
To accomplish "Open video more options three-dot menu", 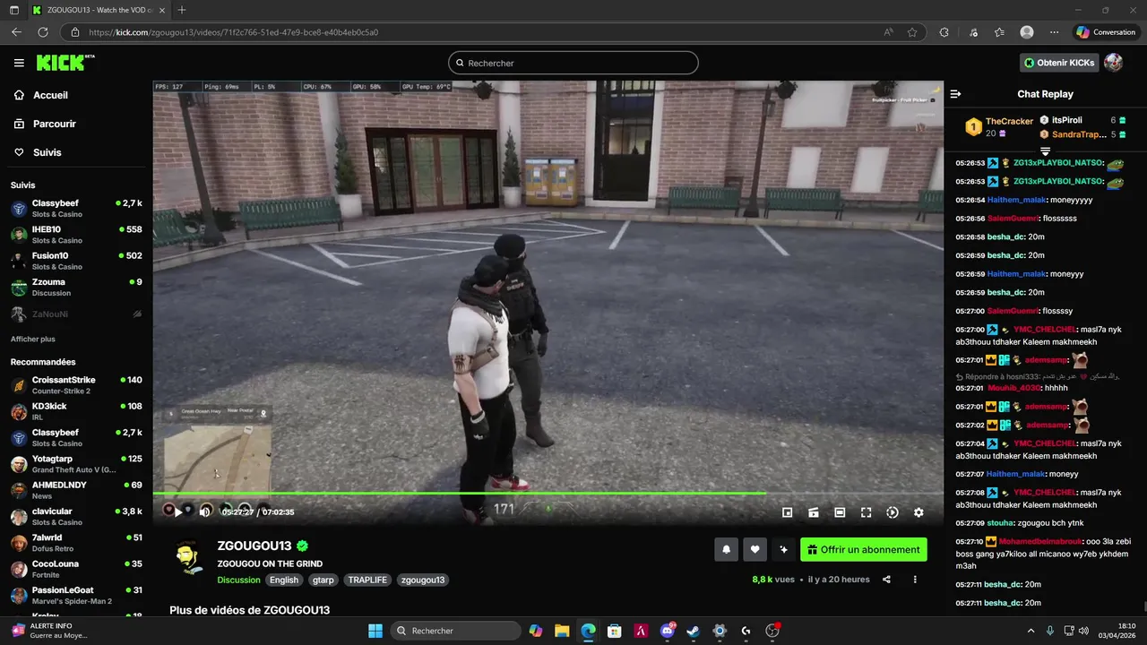I will click(x=915, y=580).
